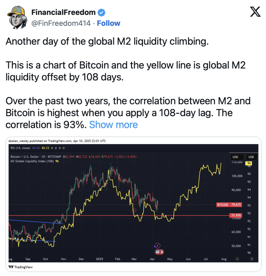Click the purple lightning event icon
This screenshot has width=266, height=276.
point(157,245)
